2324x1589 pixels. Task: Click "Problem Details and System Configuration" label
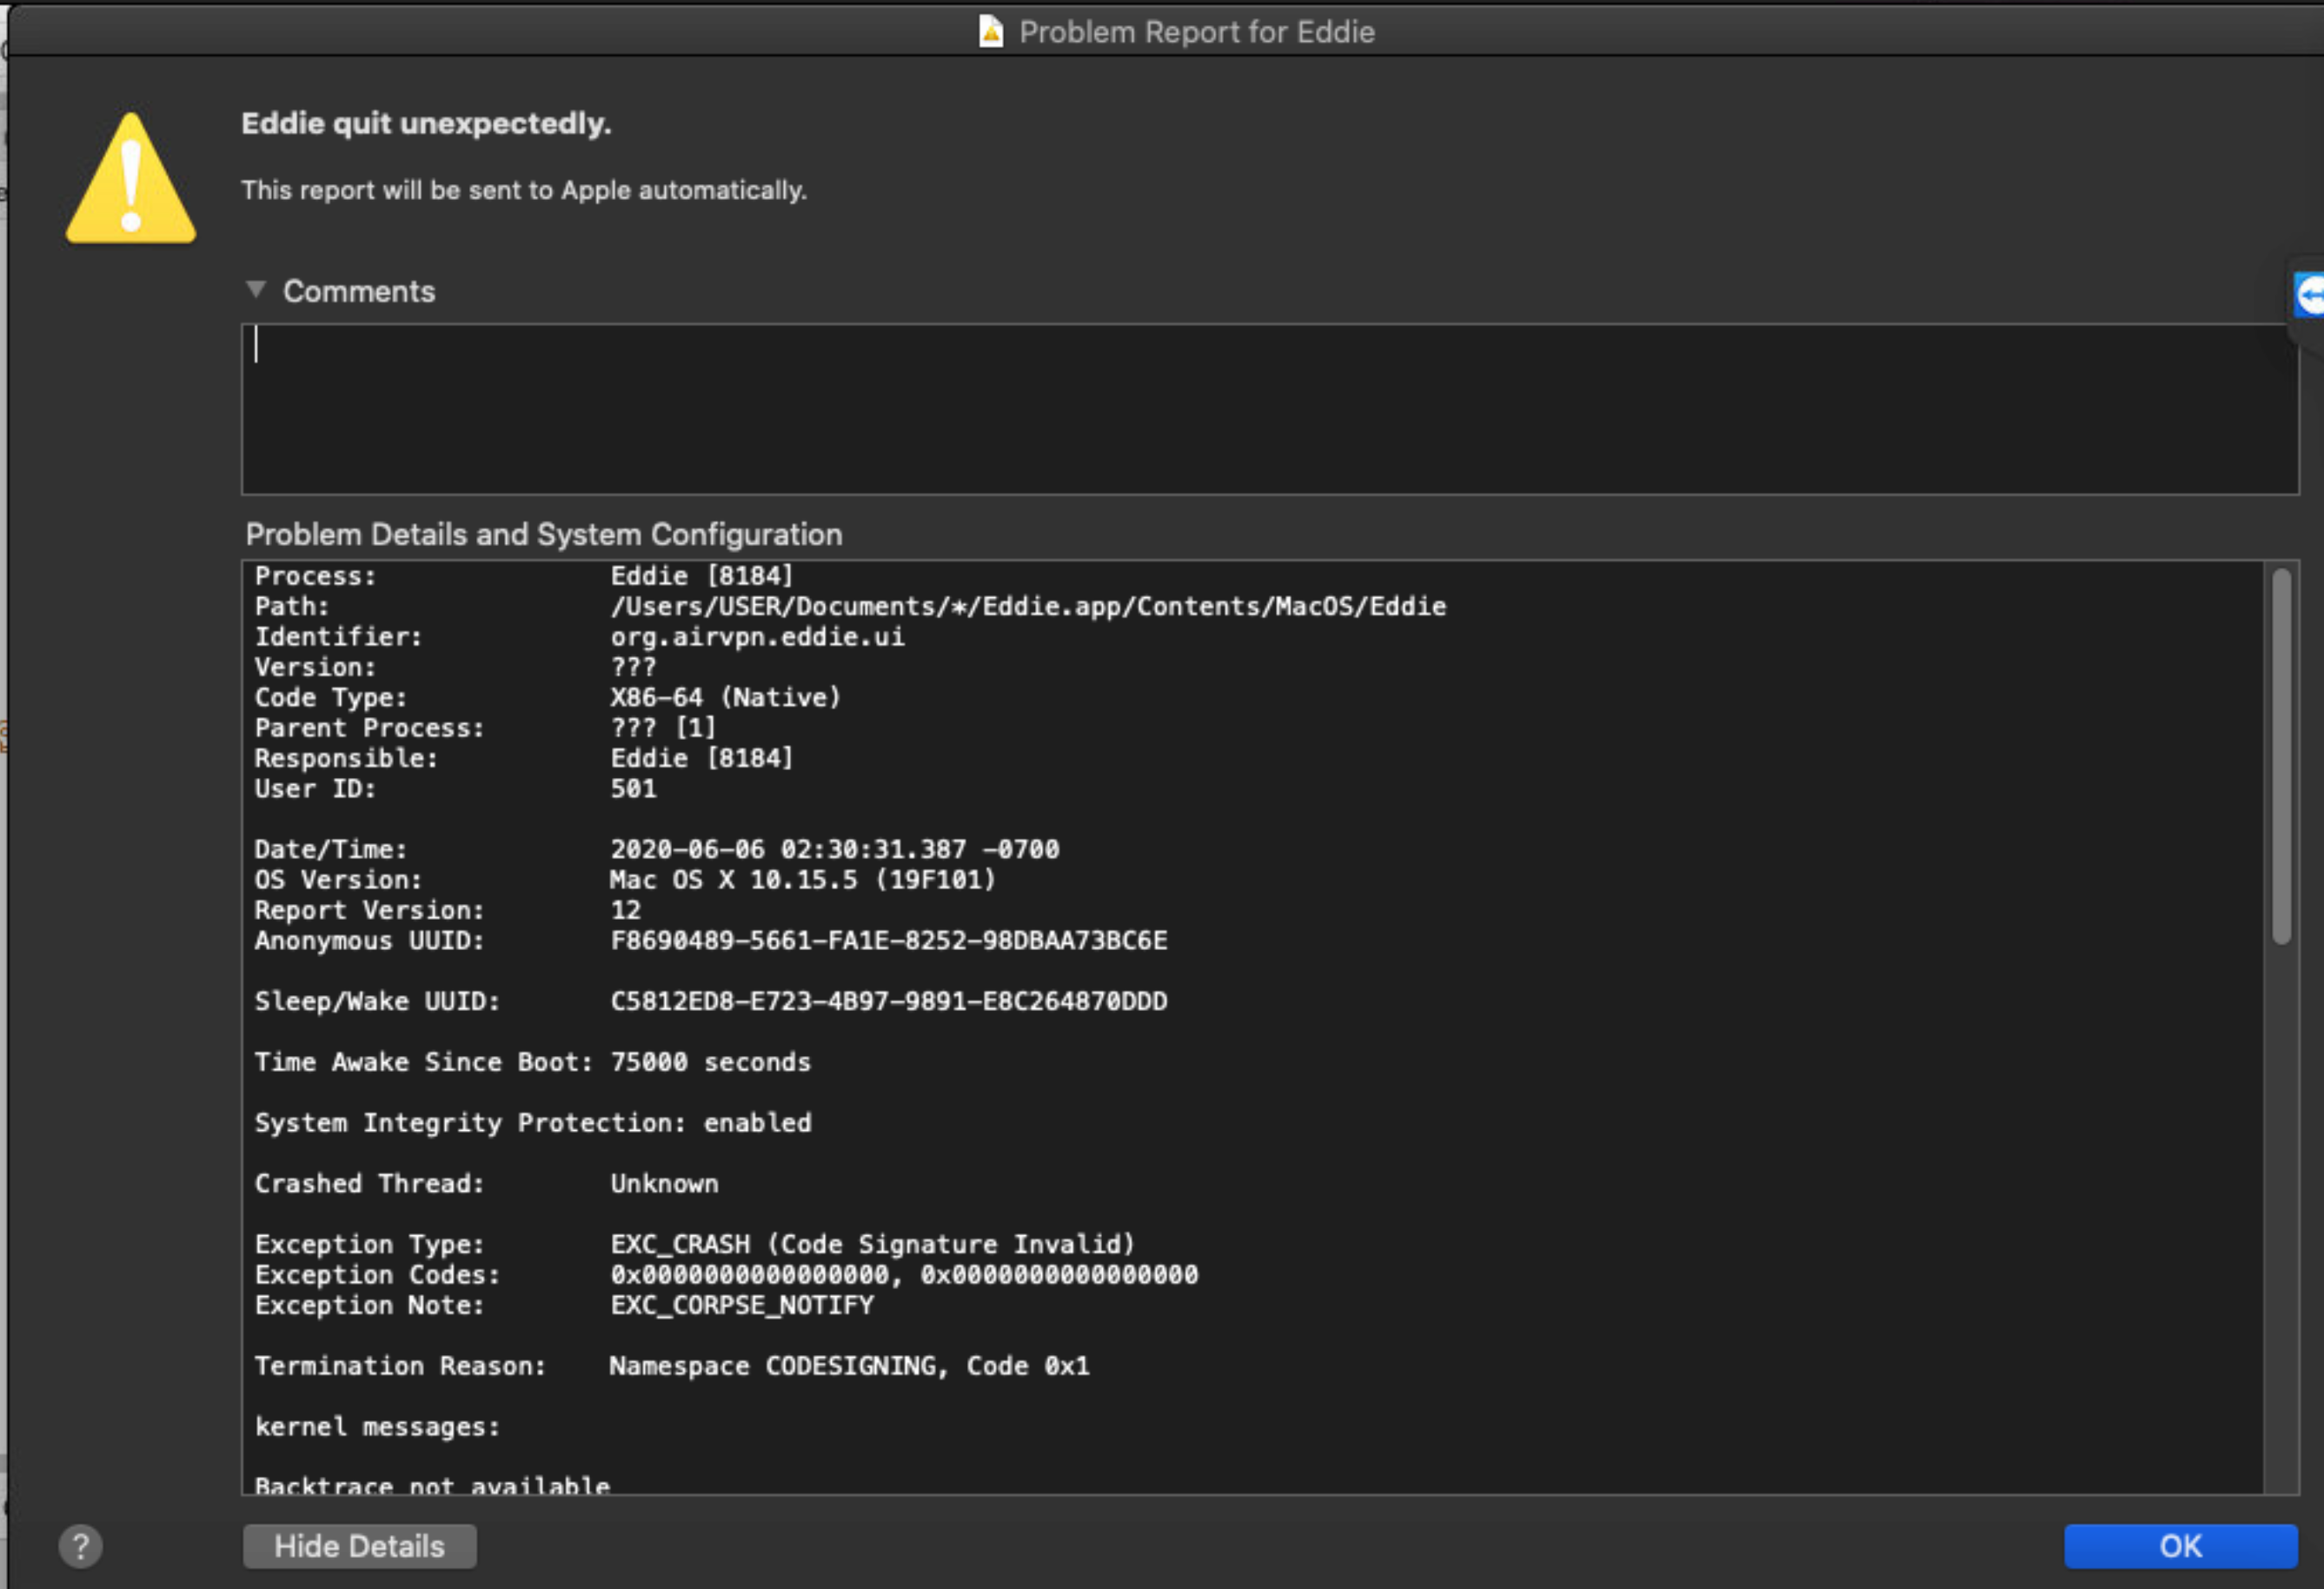point(544,535)
